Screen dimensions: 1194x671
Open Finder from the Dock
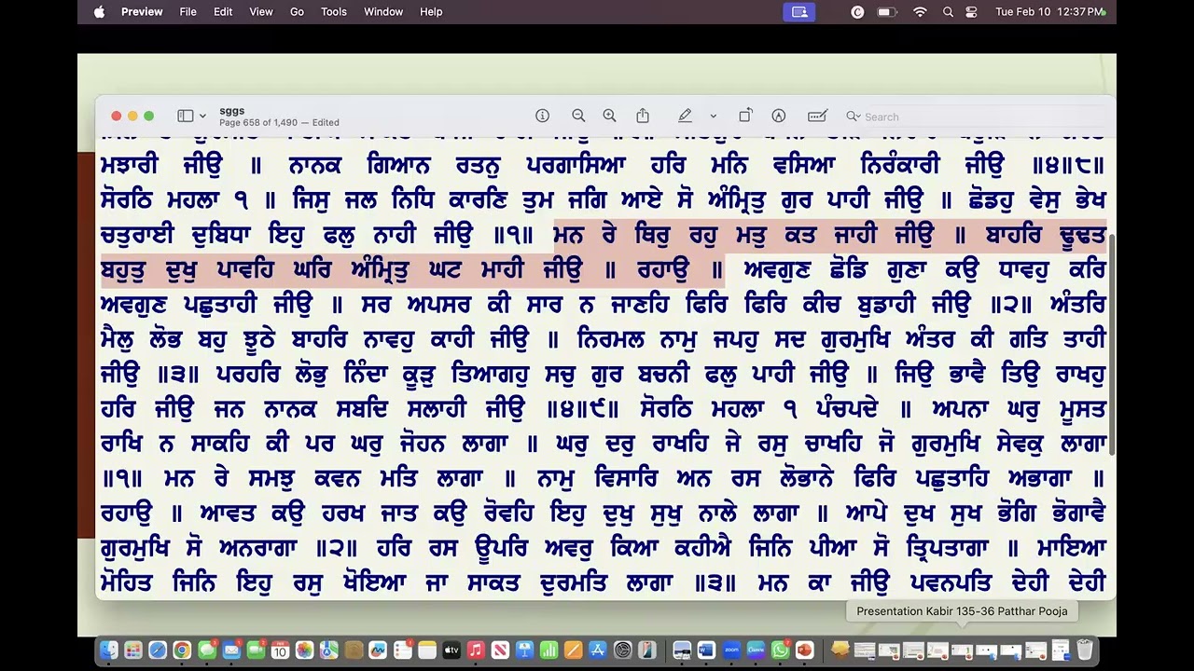pos(110,650)
